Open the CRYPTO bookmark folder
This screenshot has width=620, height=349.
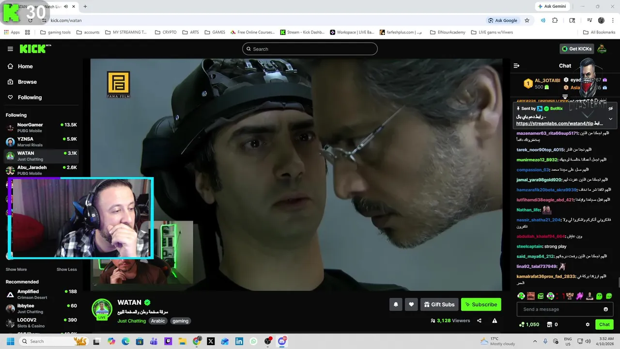(x=166, y=32)
